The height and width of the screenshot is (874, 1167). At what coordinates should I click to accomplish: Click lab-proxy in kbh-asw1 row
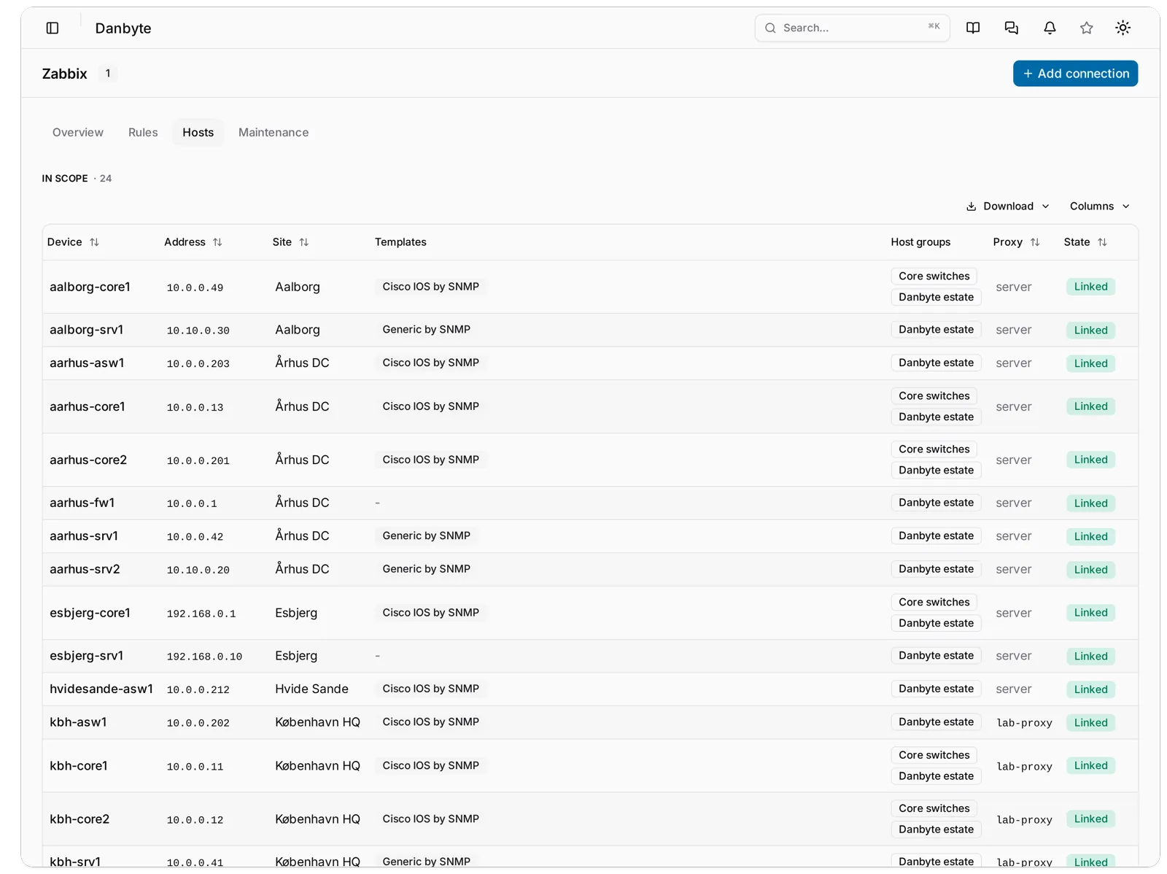tap(1025, 723)
